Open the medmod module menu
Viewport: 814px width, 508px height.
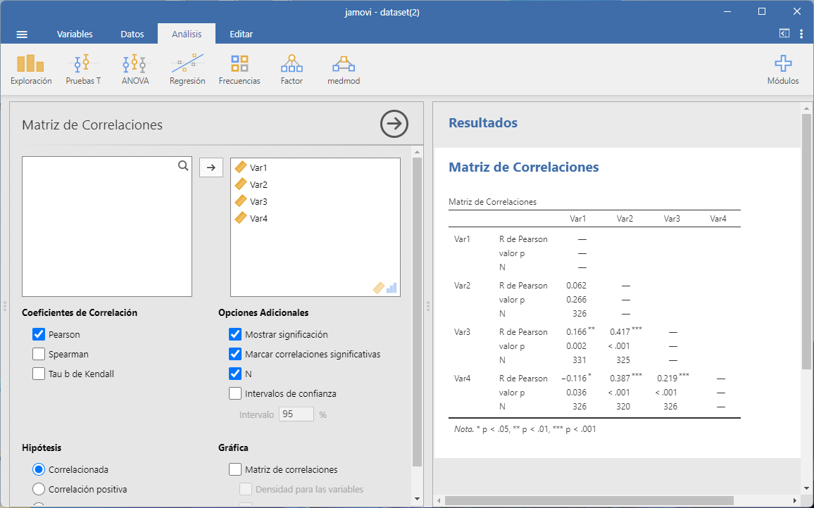(344, 70)
